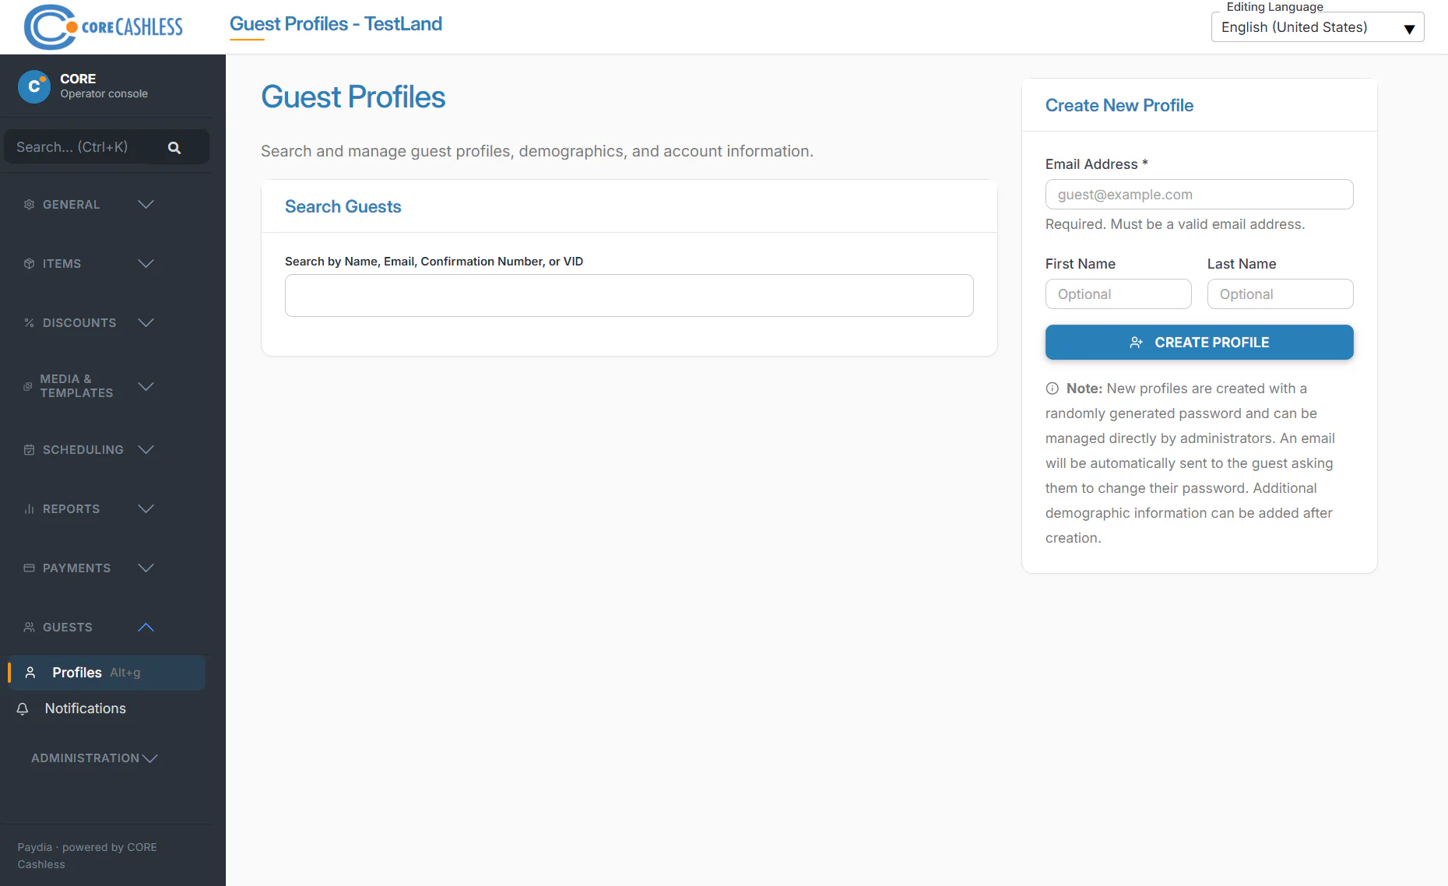Click the Email Address input field
The height and width of the screenshot is (886, 1448).
pos(1199,195)
